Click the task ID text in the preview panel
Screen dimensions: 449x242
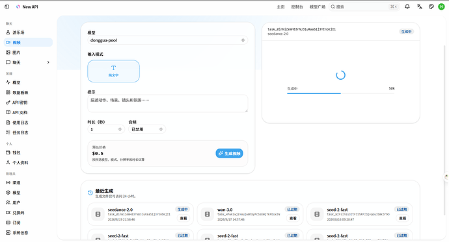click(301, 29)
